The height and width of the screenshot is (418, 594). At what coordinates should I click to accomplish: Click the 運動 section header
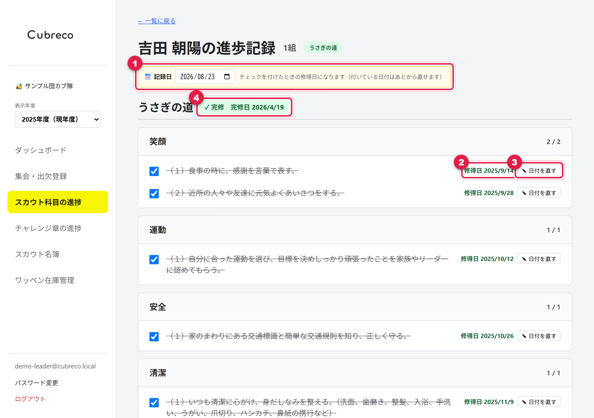click(355, 230)
